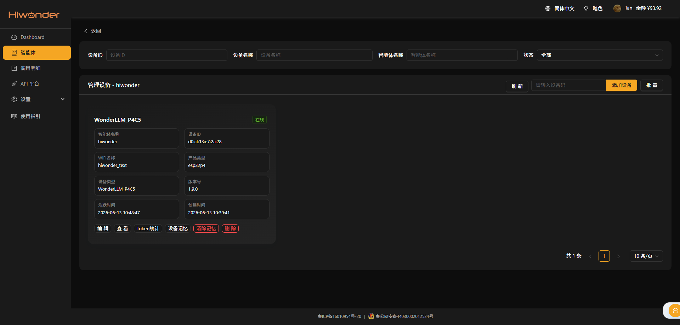Click the 设置 gear icon
Screen dimensions: 680x325
point(14,99)
